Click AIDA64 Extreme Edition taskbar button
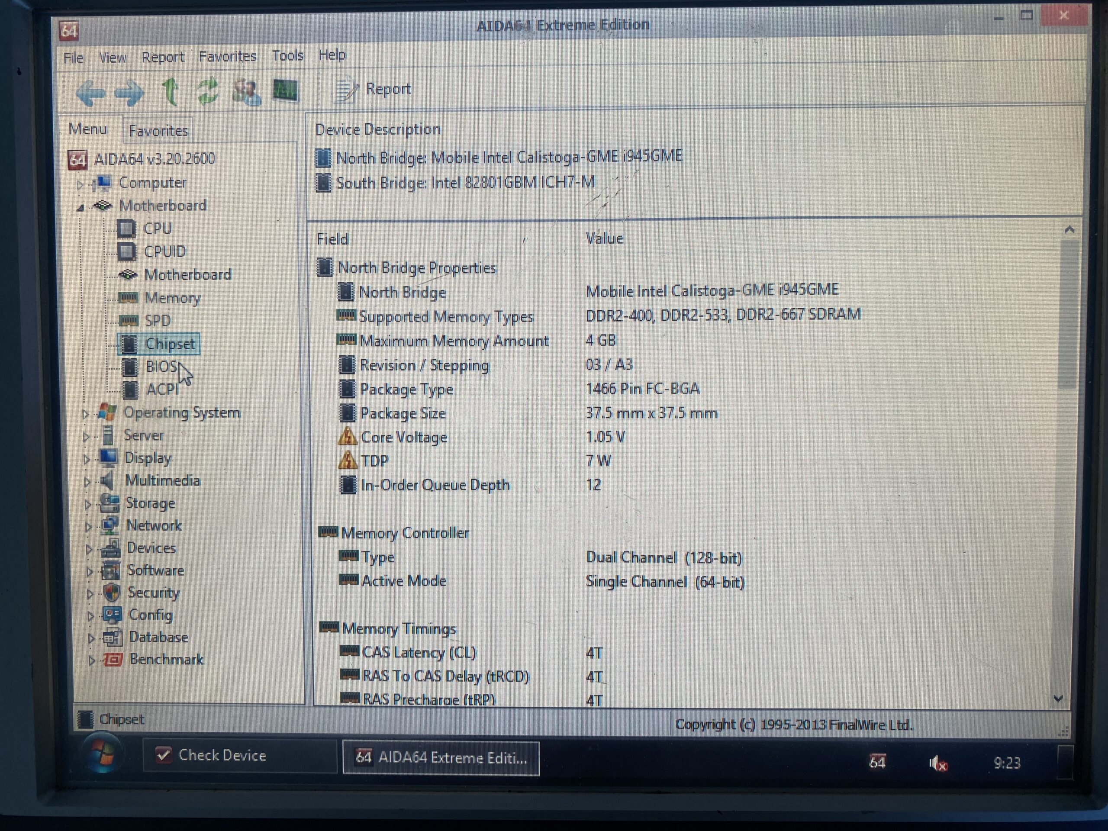The height and width of the screenshot is (831, 1108). pyautogui.click(x=441, y=758)
